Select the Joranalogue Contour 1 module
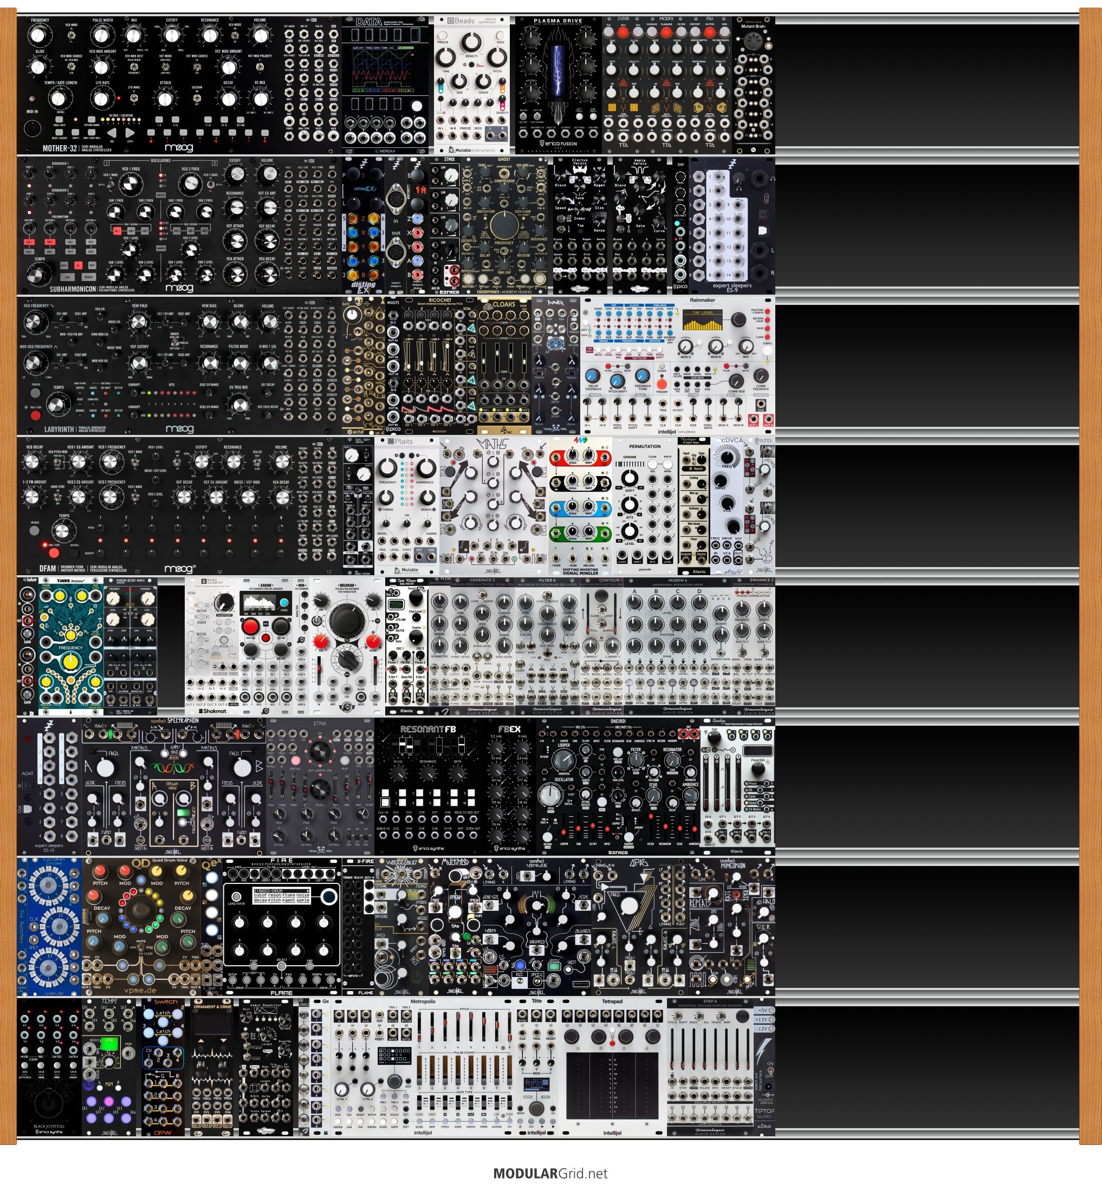 (602, 646)
